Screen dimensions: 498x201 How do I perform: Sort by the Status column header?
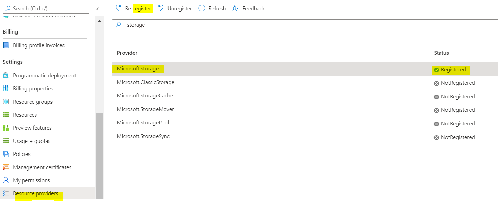tap(441, 53)
